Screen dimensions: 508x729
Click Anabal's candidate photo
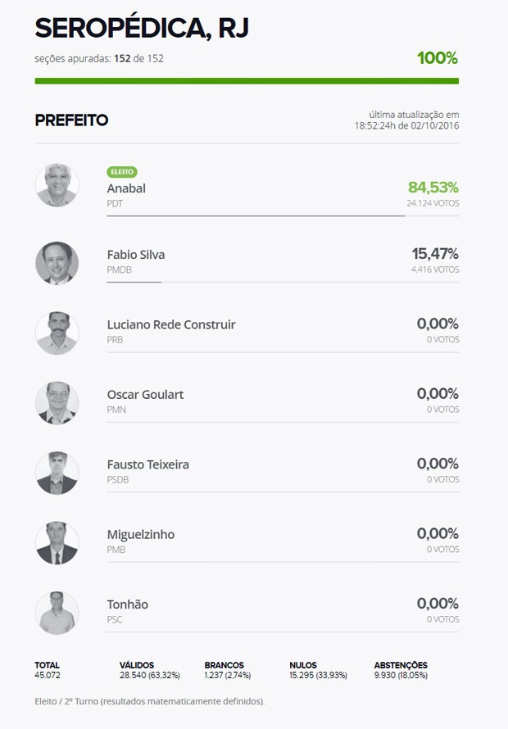coord(57,185)
